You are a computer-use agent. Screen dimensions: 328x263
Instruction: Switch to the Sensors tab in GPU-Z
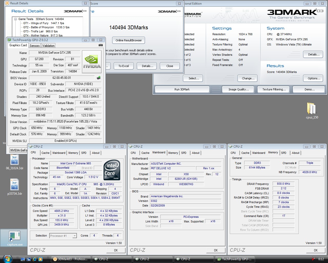(x=35, y=45)
